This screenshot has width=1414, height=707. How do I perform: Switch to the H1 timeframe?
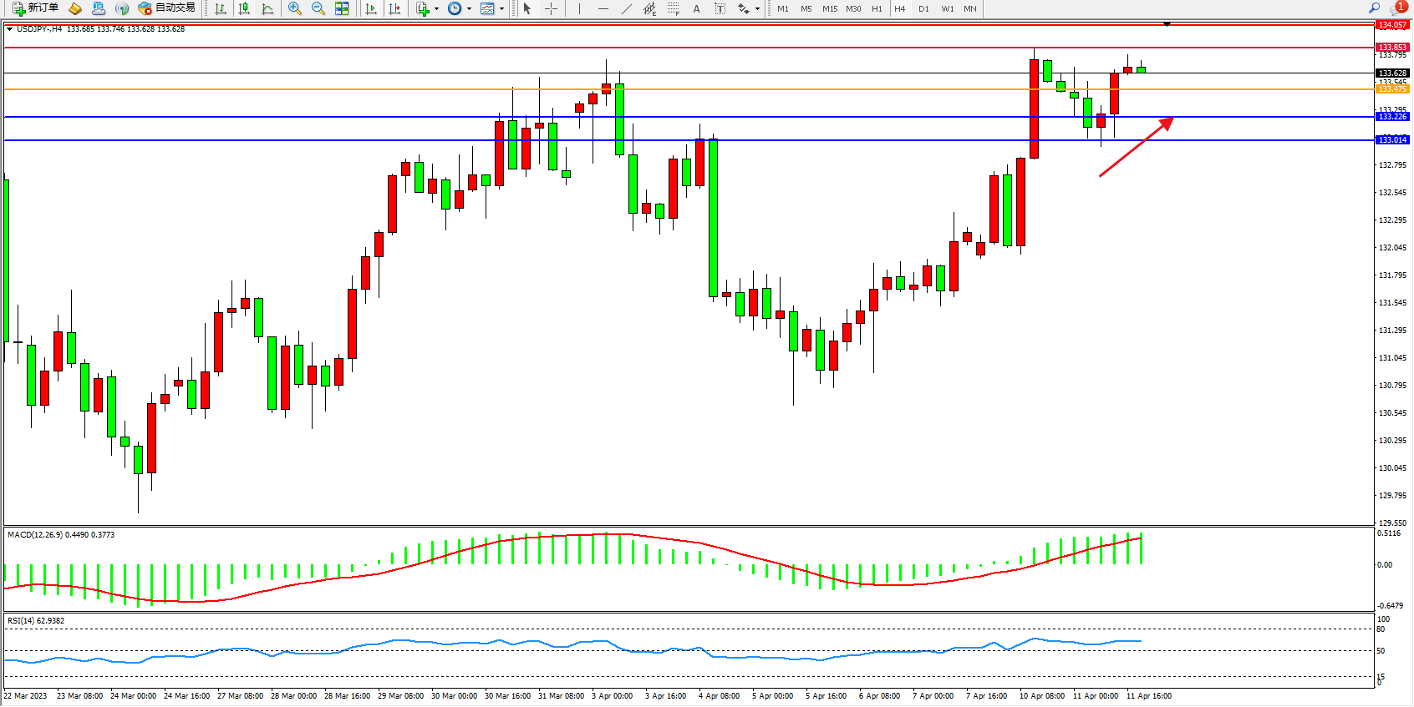(877, 8)
